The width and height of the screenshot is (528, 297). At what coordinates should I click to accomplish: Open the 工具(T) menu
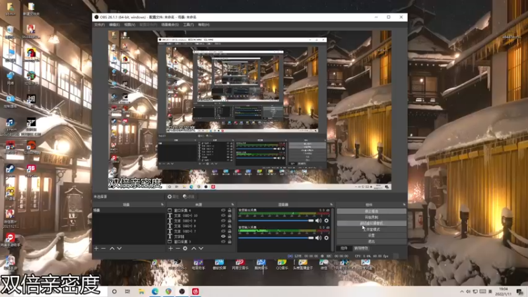click(x=188, y=24)
